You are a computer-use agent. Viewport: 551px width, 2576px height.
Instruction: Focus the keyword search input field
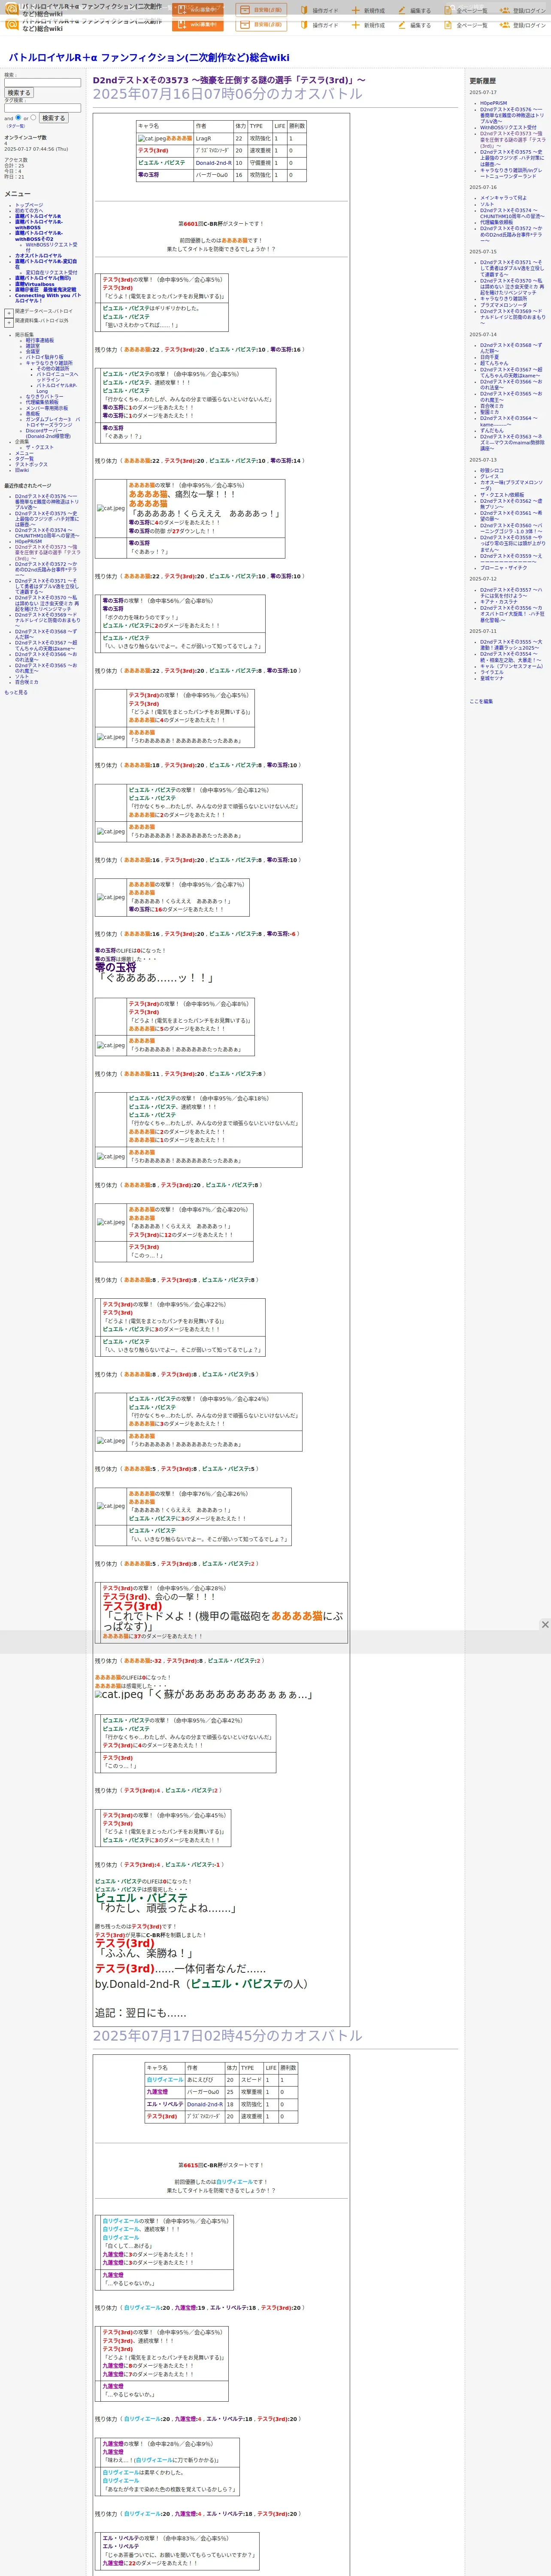42,83
